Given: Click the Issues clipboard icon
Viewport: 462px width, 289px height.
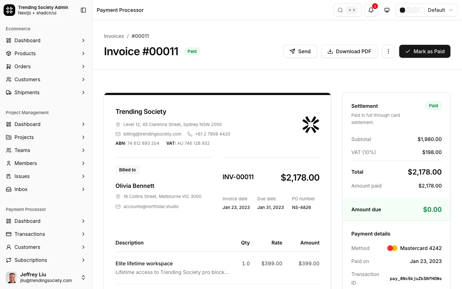Looking at the screenshot, I should pos(9,176).
